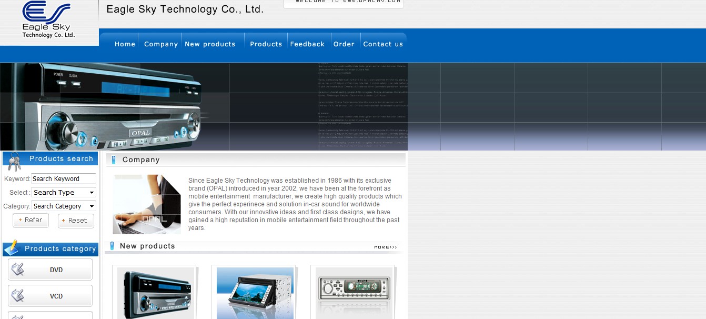Click the New products section heading
This screenshot has height=319, width=706.
coord(147,246)
